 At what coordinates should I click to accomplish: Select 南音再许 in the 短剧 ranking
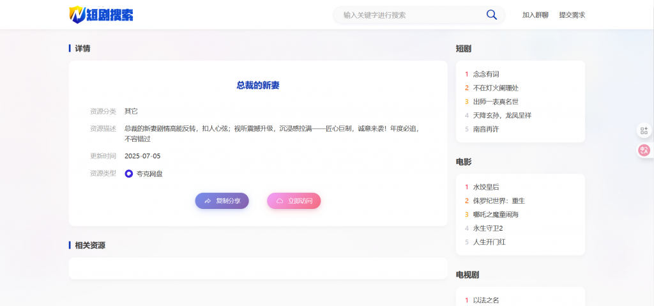click(x=486, y=129)
